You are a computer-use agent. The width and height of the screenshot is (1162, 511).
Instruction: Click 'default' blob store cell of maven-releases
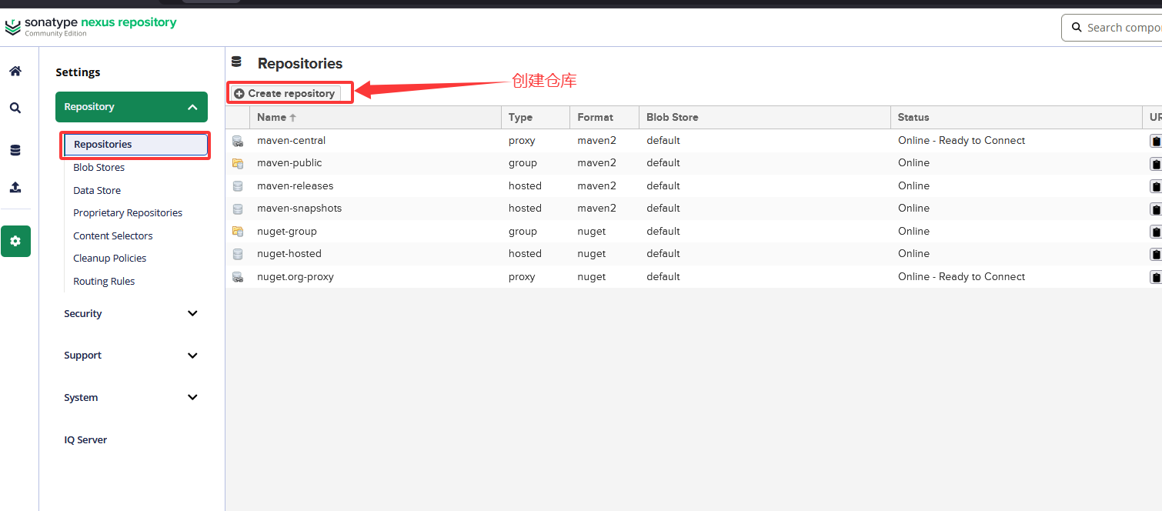tap(663, 186)
